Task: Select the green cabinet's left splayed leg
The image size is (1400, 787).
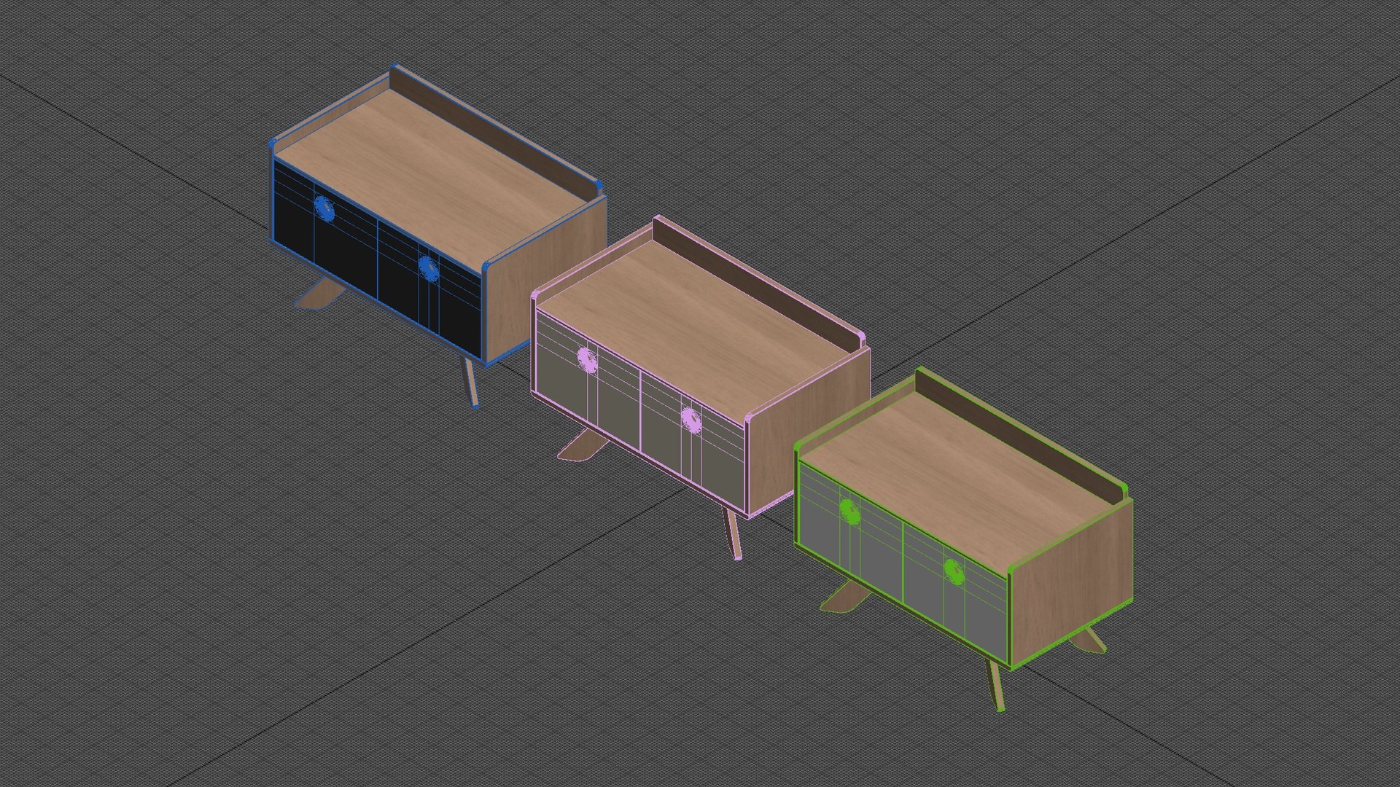Action: point(844,598)
